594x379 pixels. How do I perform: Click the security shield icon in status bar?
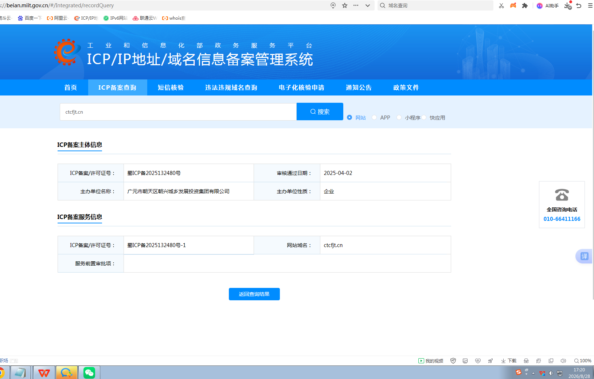coord(453,361)
